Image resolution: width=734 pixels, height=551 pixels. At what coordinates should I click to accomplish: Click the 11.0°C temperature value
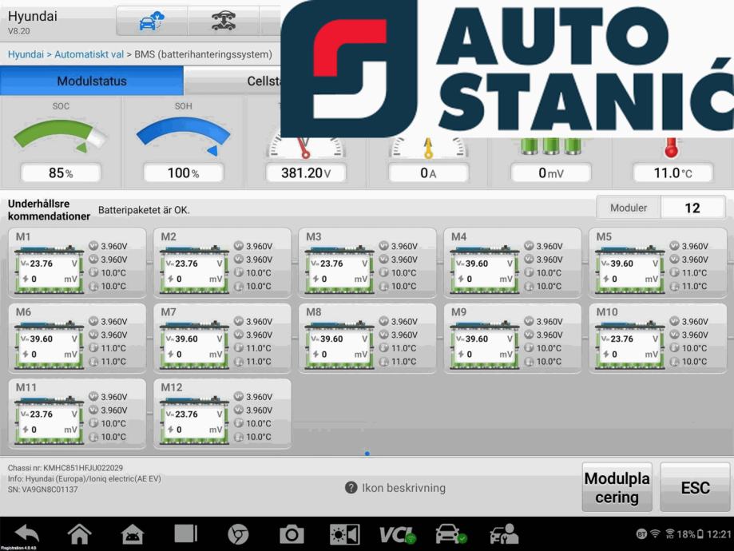(673, 172)
